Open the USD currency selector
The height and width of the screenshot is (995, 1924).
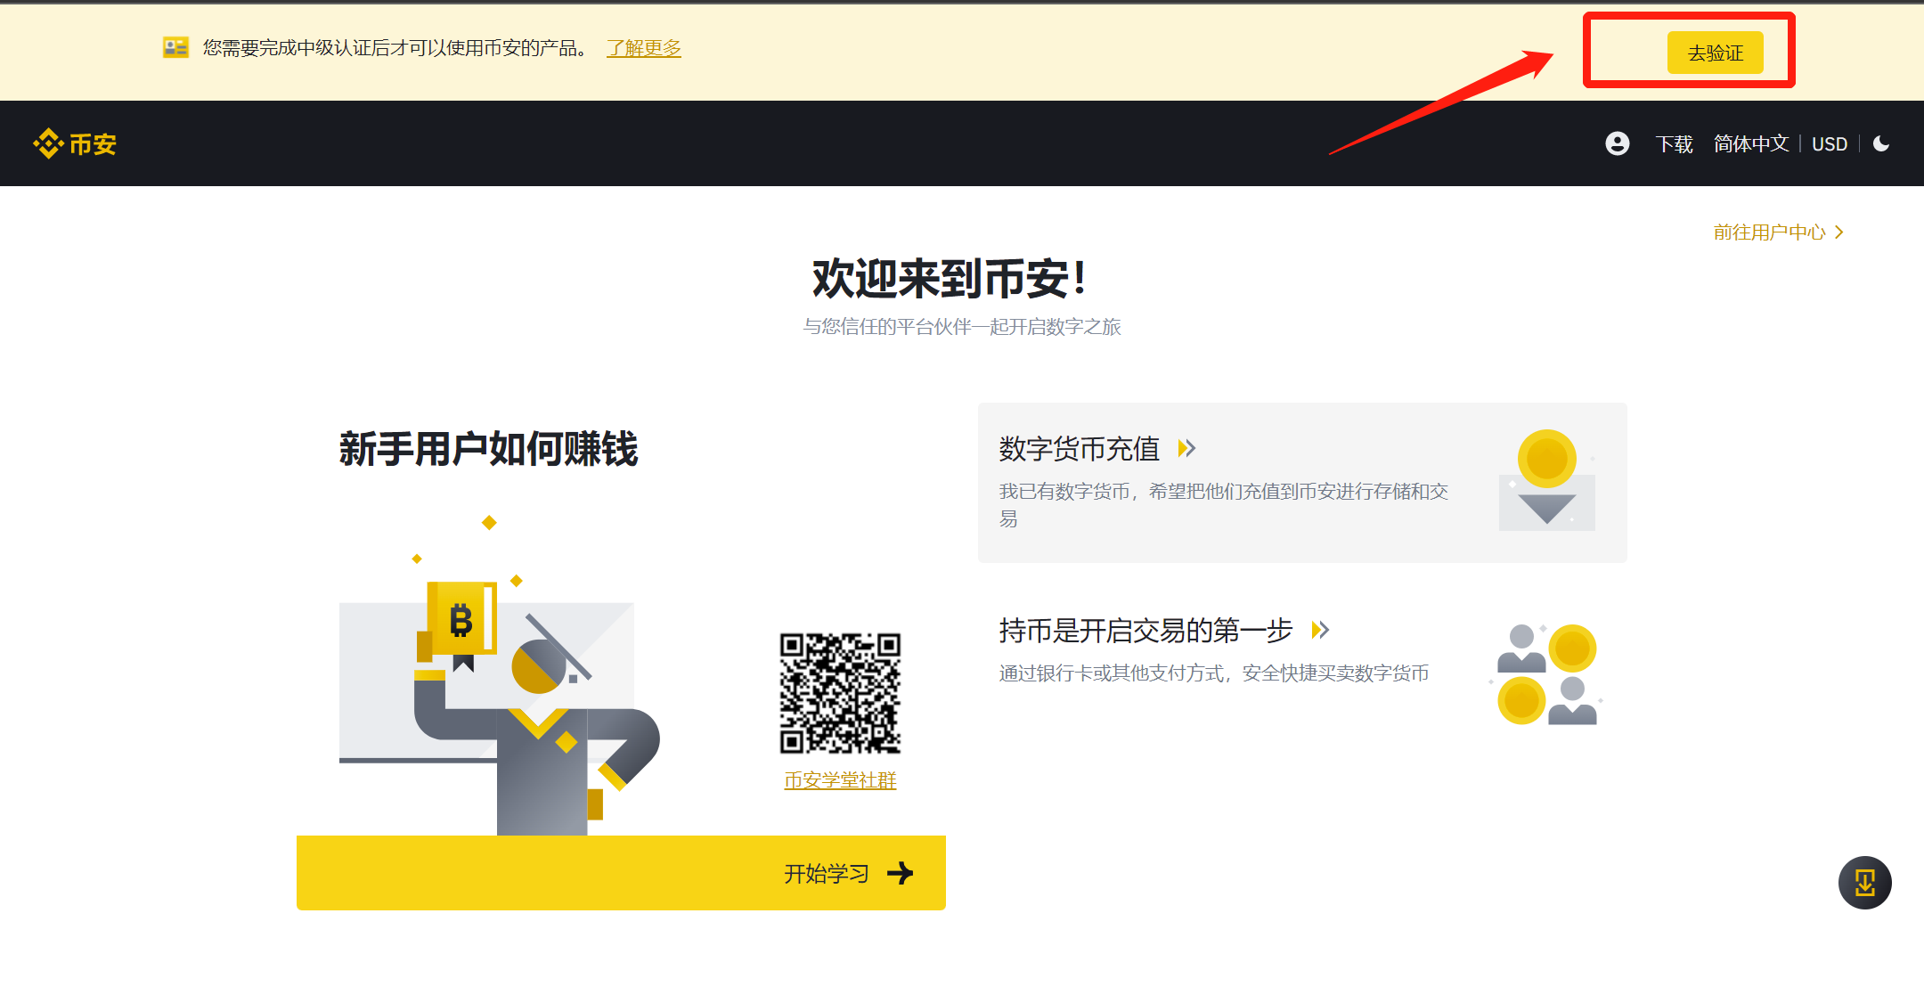1830,143
